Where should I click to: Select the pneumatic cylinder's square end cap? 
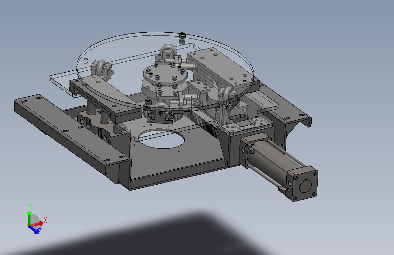click(x=302, y=185)
